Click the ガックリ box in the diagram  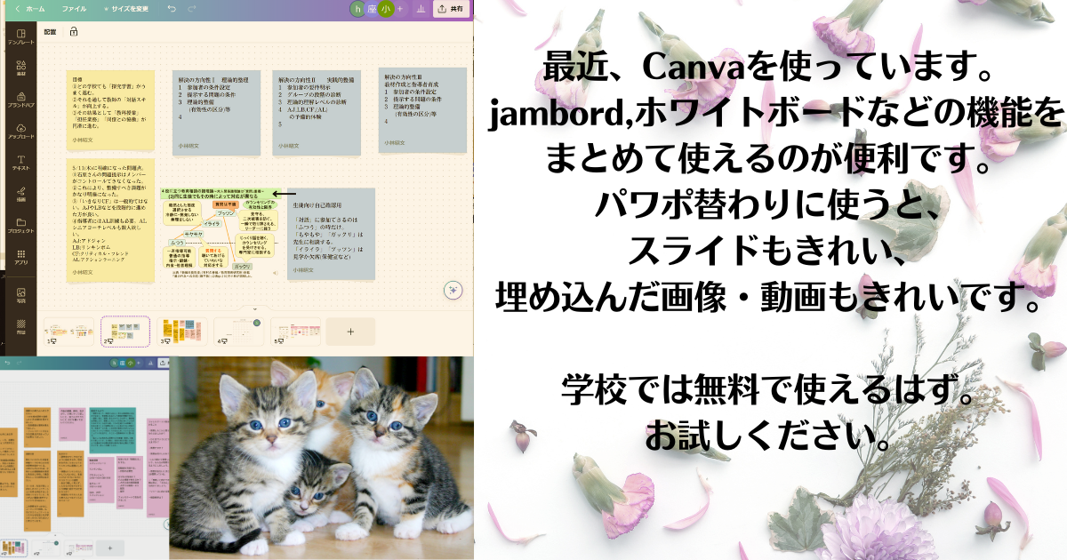242,266
